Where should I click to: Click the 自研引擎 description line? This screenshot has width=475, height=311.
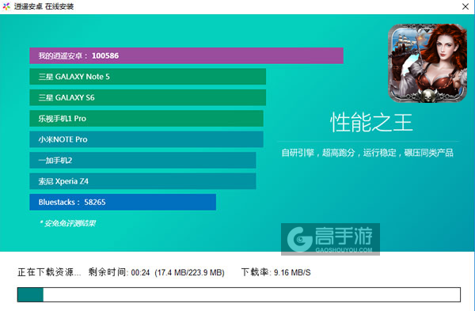(x=367, y=153)
